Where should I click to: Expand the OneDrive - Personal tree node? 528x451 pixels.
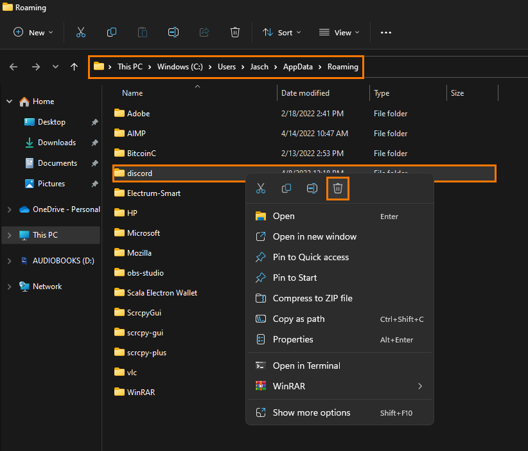pos(10,209)
